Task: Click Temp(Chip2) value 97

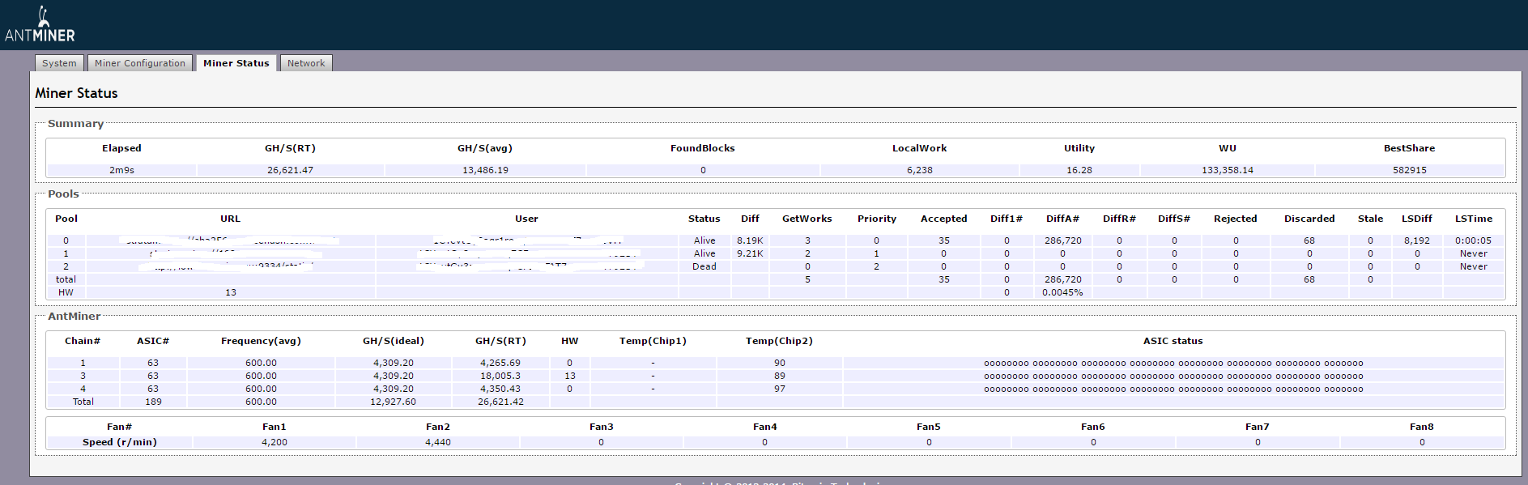Action: 779,389
